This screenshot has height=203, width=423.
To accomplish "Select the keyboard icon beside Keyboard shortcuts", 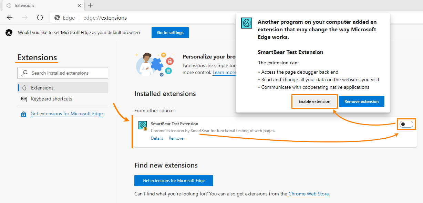I will pos(24,99).
